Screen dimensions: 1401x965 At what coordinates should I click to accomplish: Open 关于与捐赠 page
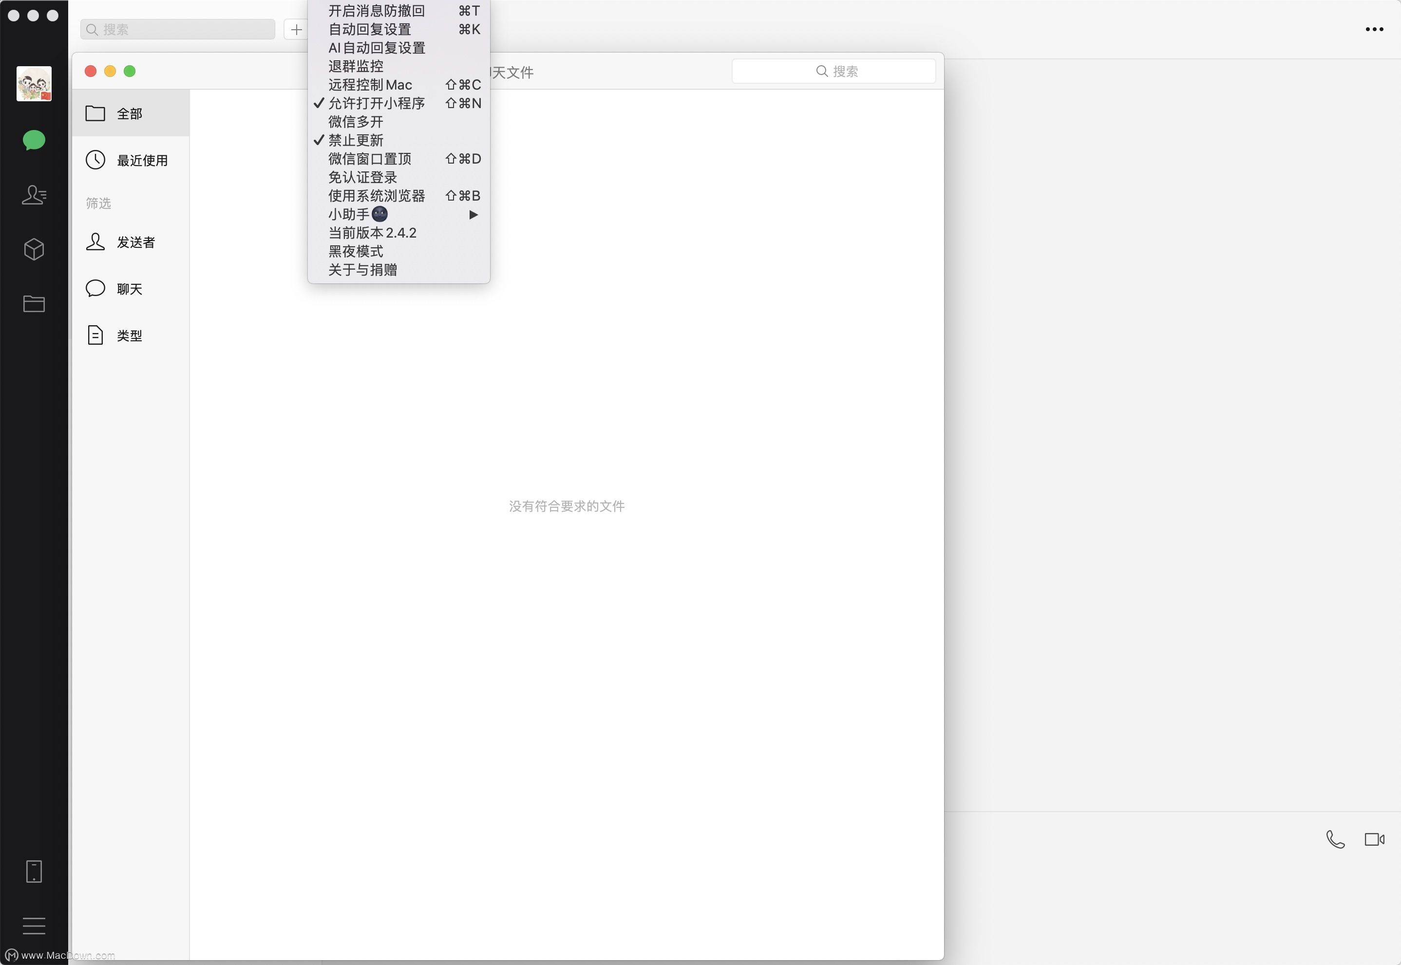pyautogui.click(x=362, y=270)
